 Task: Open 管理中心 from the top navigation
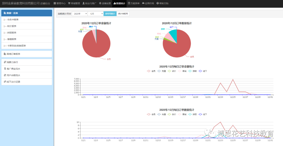[59, 3]
